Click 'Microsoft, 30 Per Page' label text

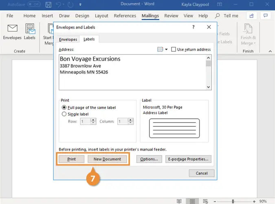[x=163, y=107]
